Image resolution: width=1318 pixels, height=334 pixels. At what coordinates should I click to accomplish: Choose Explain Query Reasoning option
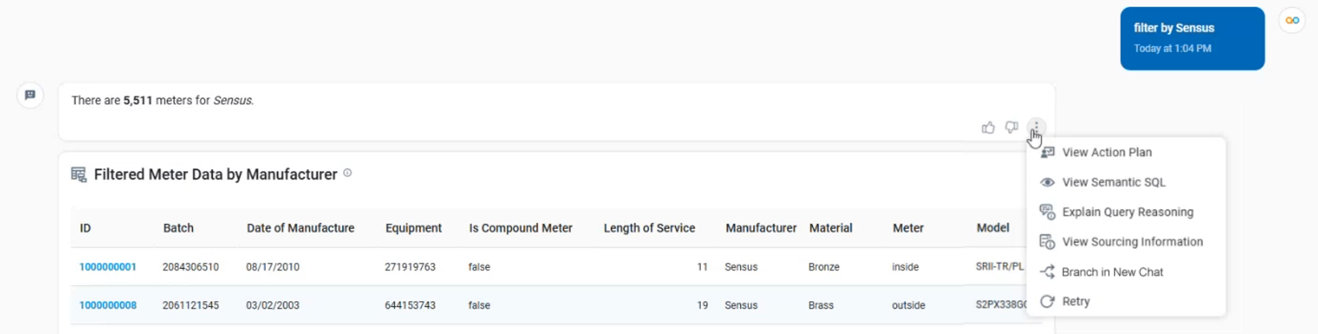[1127, 212]
